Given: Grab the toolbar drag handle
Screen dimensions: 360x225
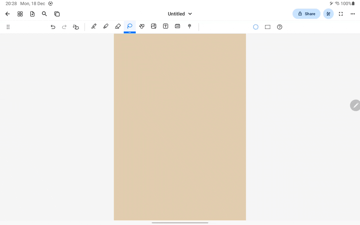Looking at the screenshot, I should [8, 27].
